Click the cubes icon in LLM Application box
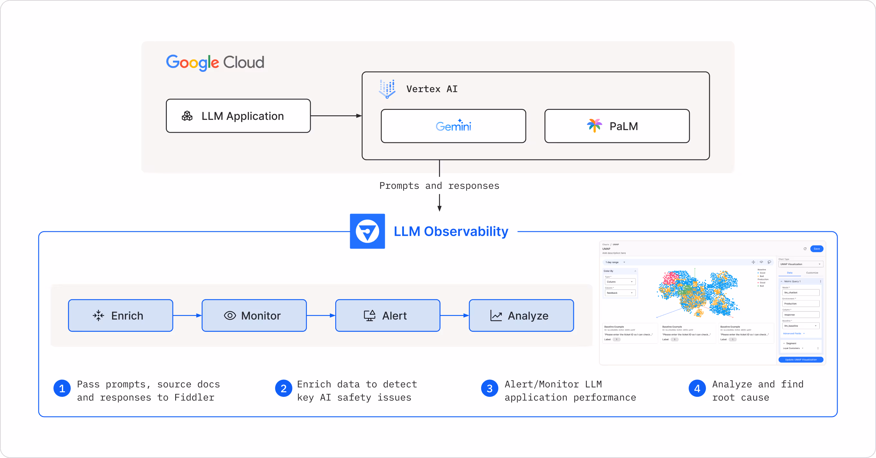This screenshot has height=458, width=876. click(x=187, y=116)
